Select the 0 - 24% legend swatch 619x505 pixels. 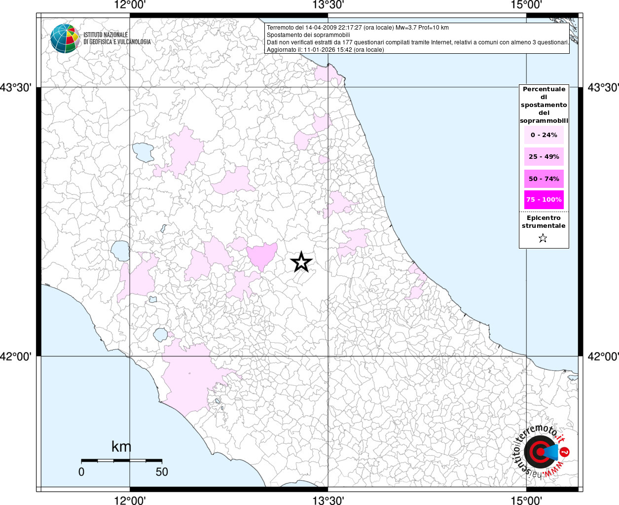(x=544, y=135)
